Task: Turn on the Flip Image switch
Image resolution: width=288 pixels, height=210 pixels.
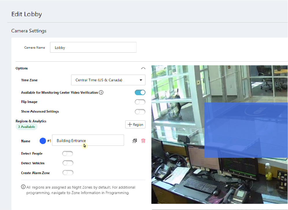Action: point(140,102)
